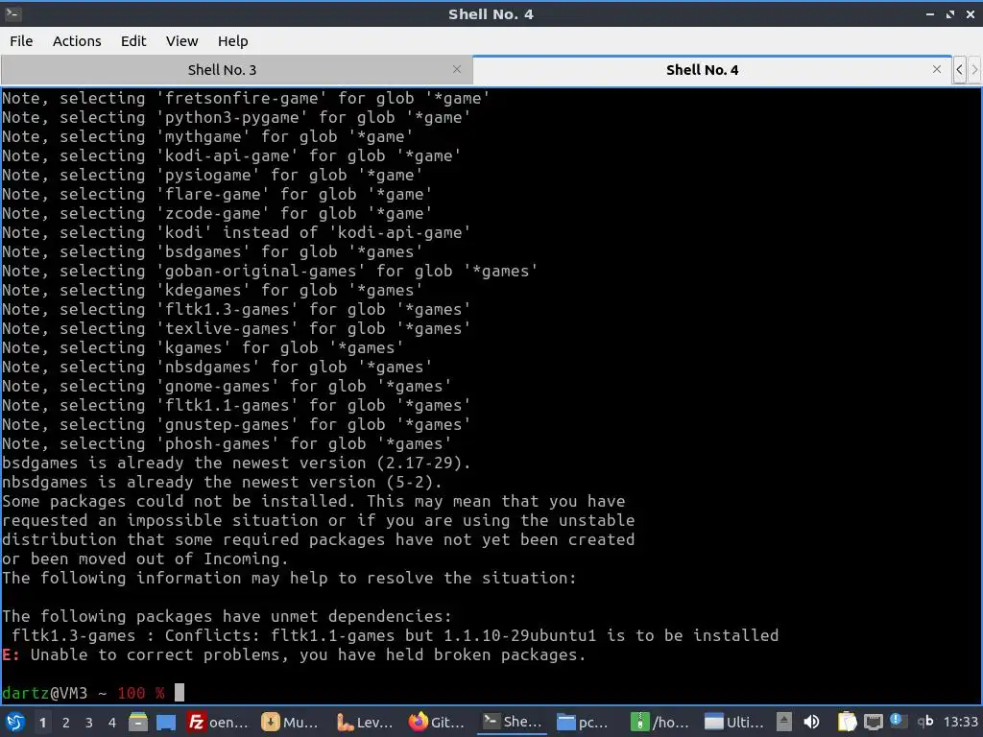Click the show desktop icon in panel

166,722
